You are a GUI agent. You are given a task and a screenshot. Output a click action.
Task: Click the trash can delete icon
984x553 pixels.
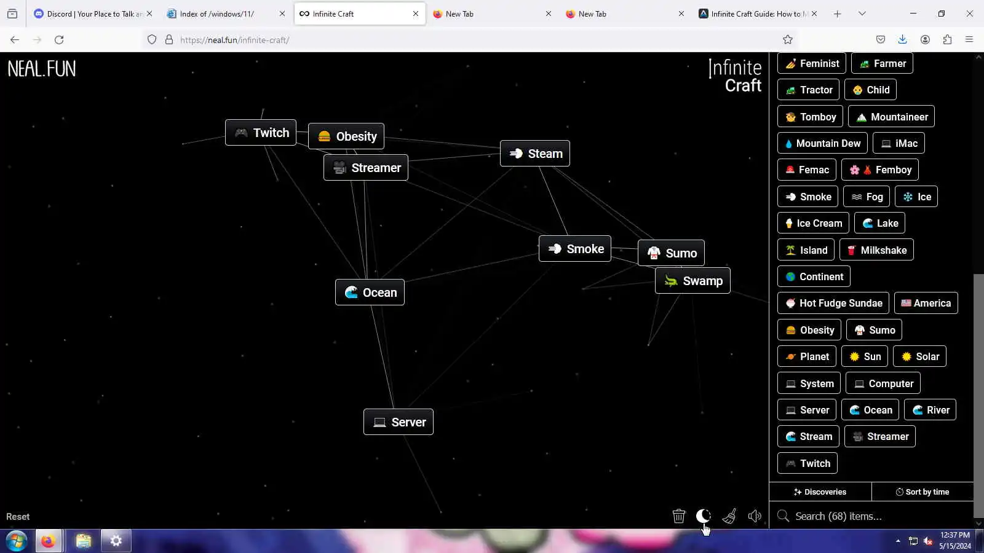678,516
